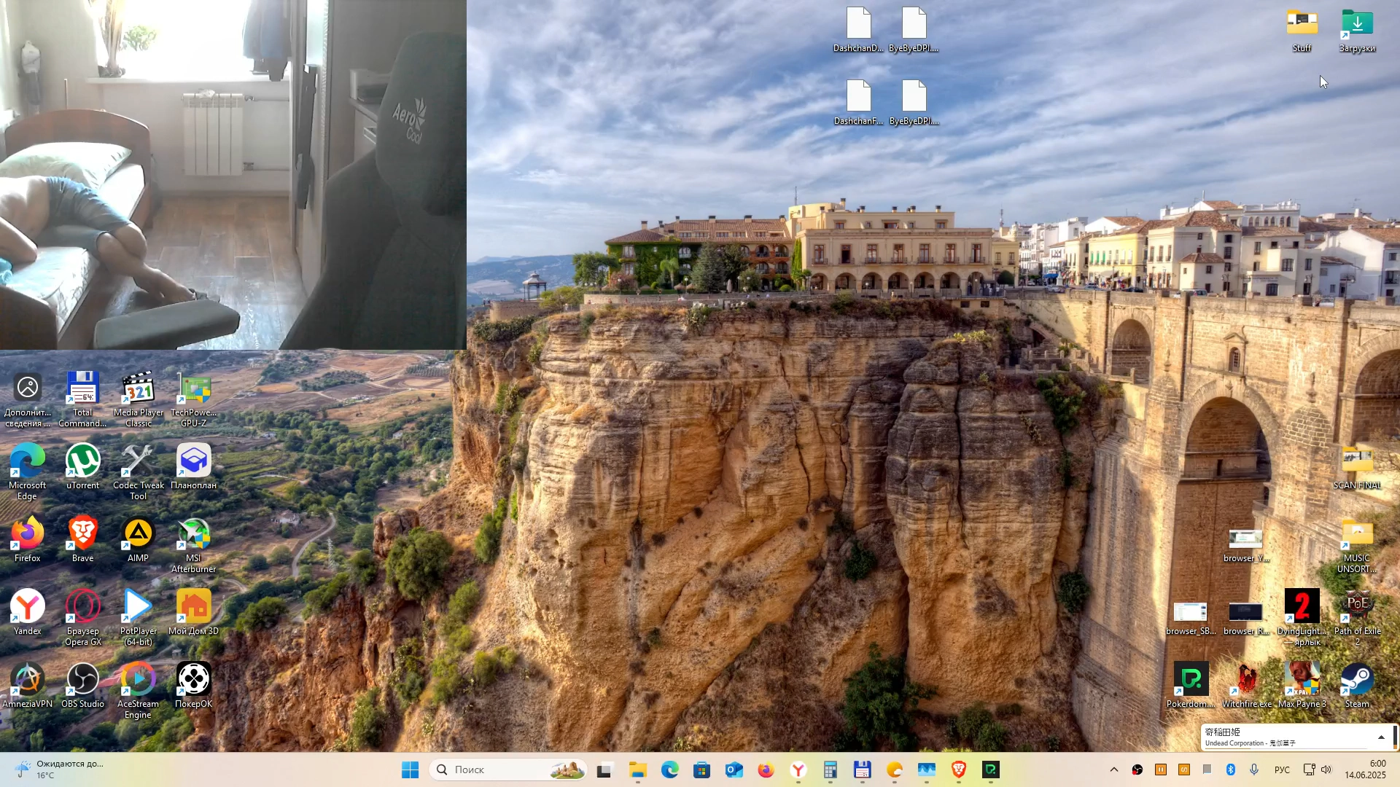Image resolution: width=1400 pixels, height=787 pixels.
Task: Open volume control in system tray
Action: click(x=1326, y=770)
